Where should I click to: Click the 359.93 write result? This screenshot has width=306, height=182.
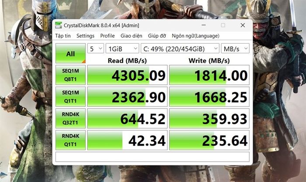pos(209,118)
